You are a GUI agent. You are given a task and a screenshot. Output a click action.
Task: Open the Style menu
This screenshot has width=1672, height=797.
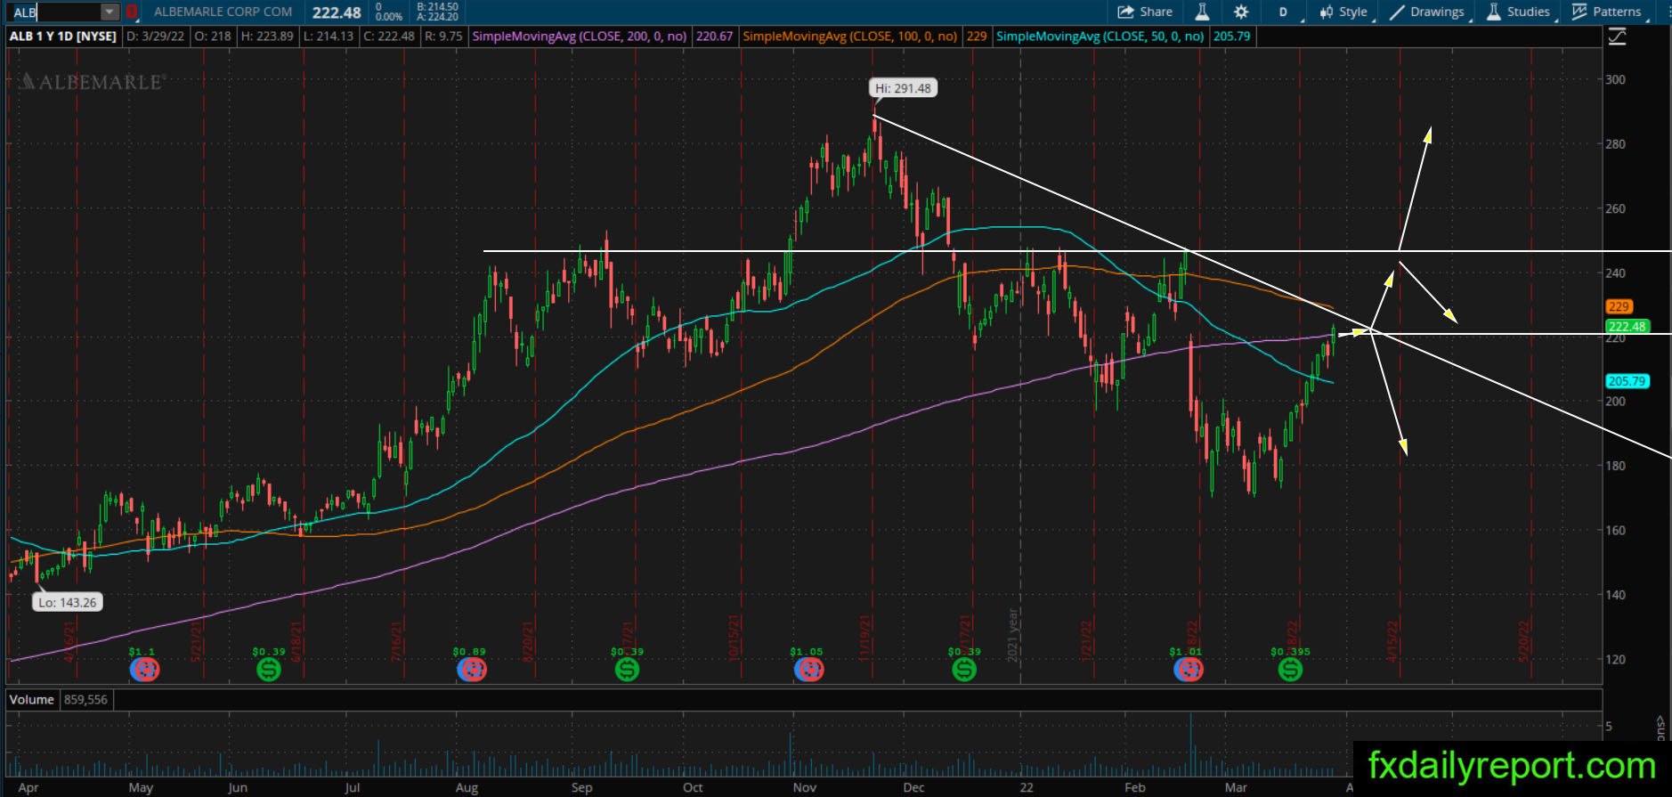[x=1344, y=12]
